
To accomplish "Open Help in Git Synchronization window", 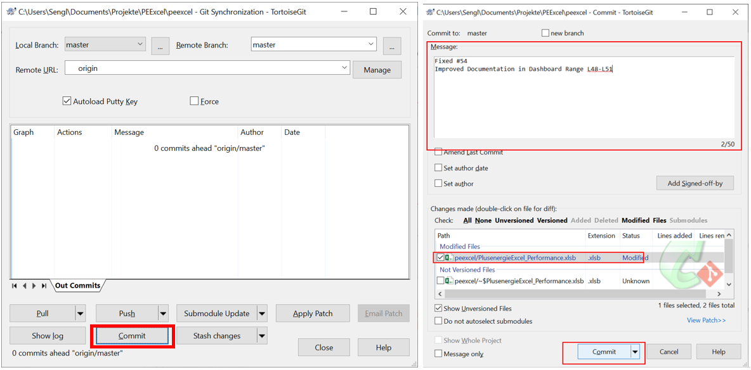I will coord(384,347).
